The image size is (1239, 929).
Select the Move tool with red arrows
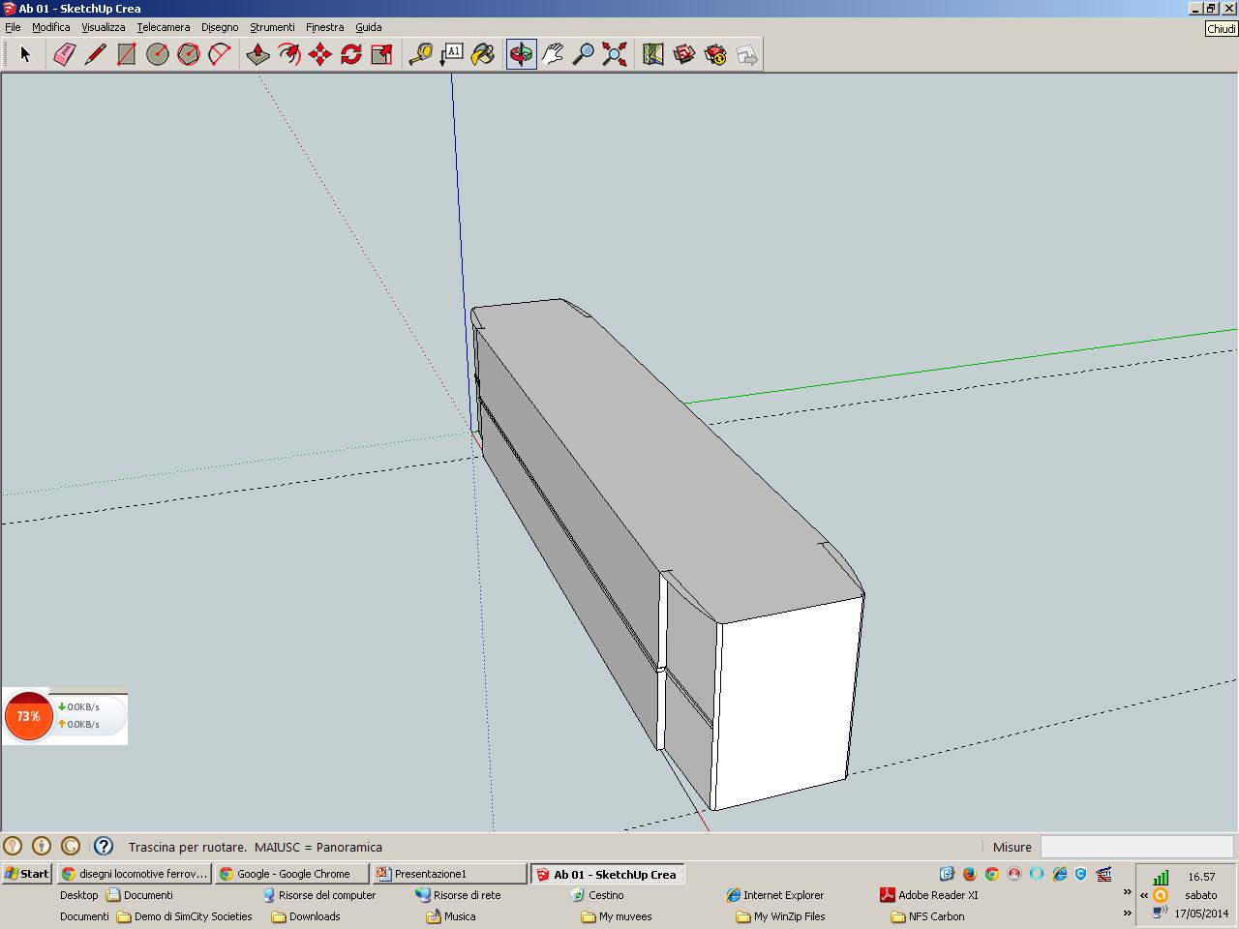pyautogui.click(x=319, y=54)
